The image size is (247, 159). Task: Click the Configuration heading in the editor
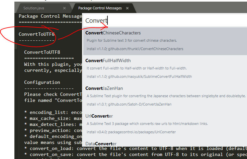(42, 82)
